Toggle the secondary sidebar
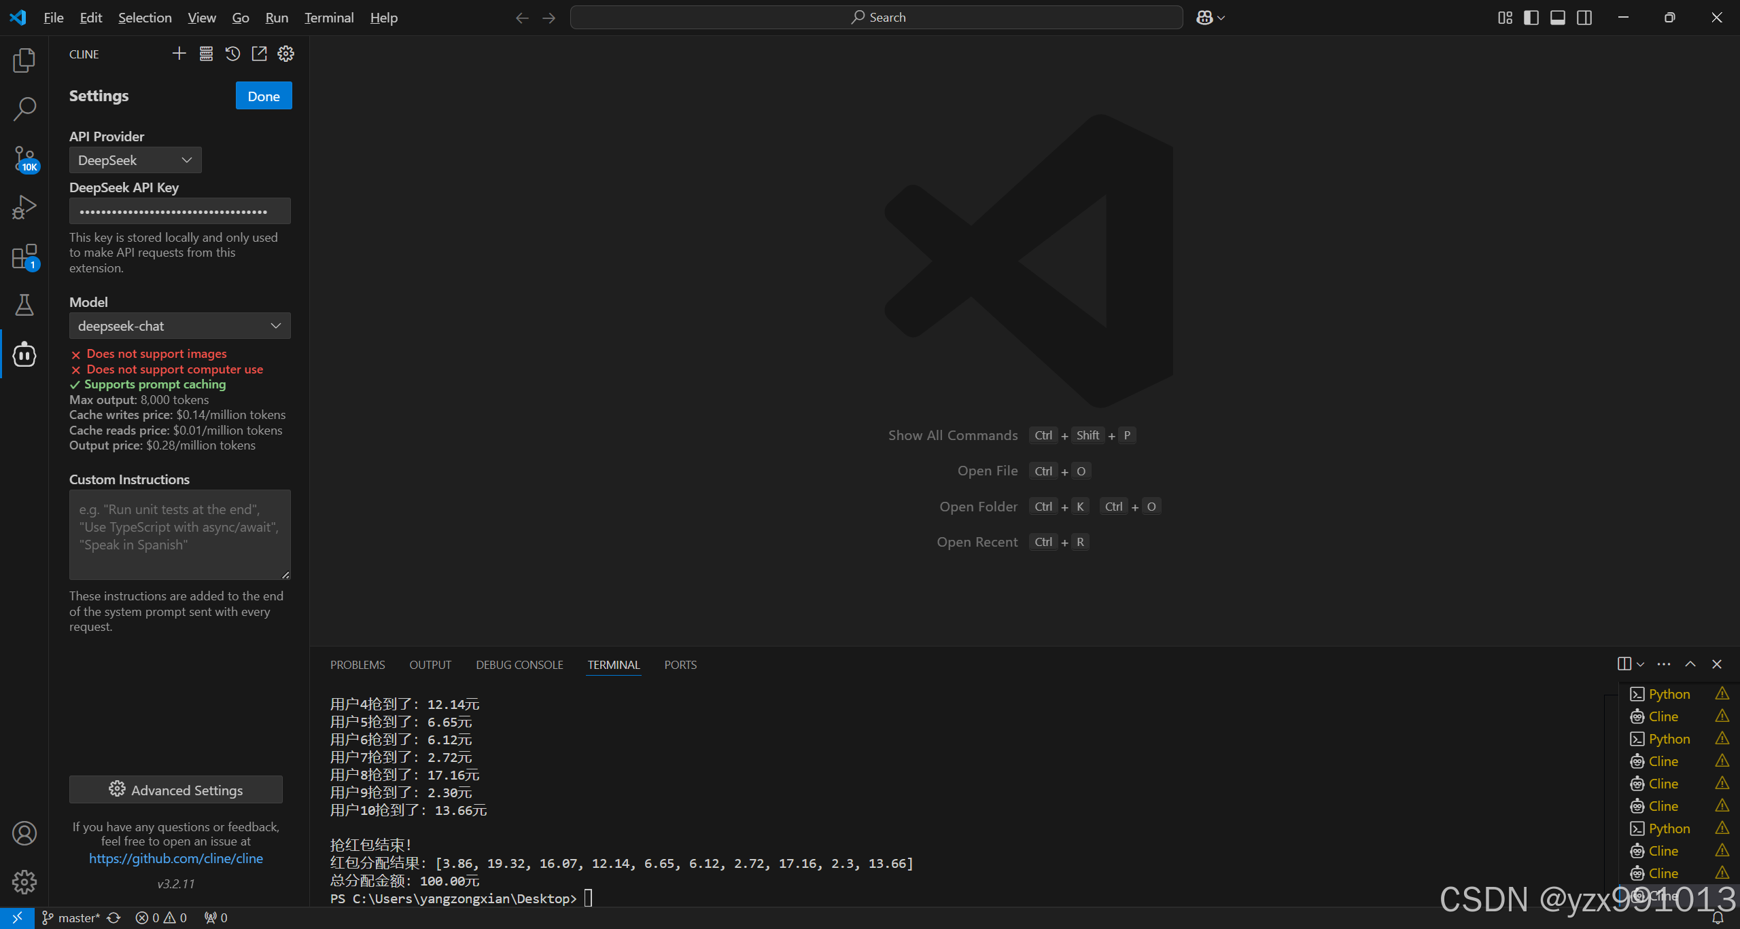Viewport: 1740px width, 929px height. pyautogui.click(x=1584, y=17)
